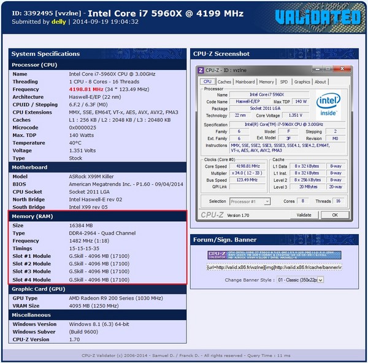Click the Max. TDP value 140 Watts
This screenshot has height=363, width=368.
[x=82, y=135]
